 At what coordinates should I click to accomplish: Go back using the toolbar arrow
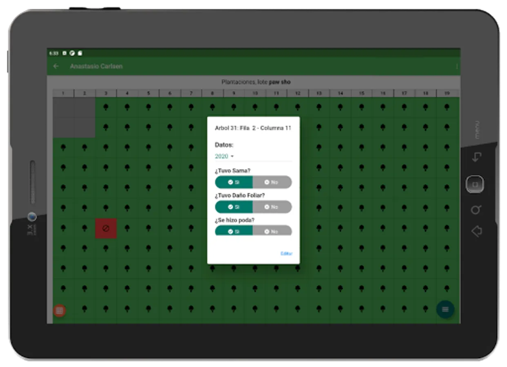coord(56,66)
